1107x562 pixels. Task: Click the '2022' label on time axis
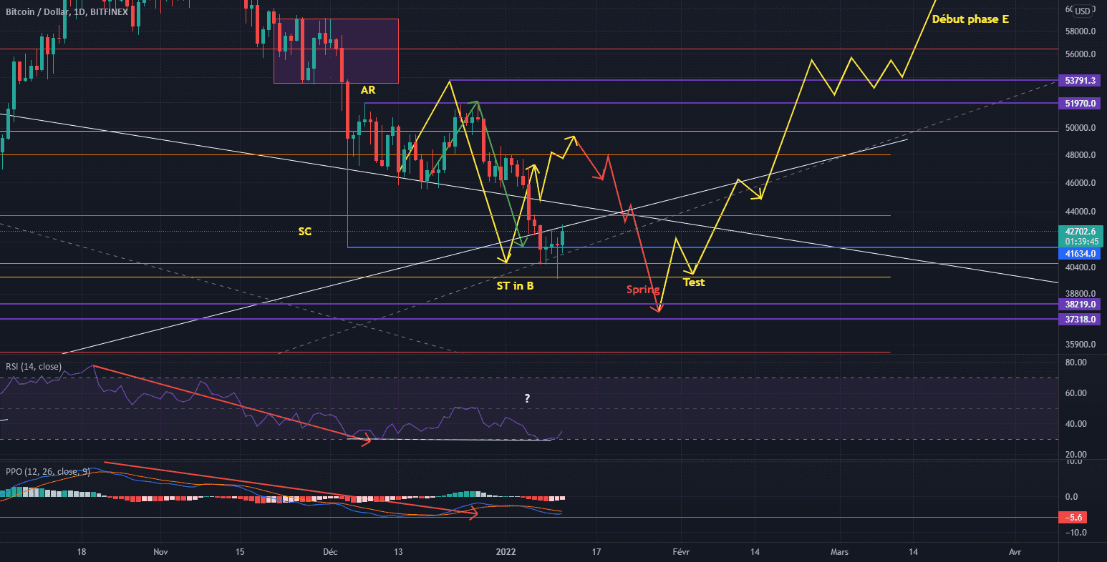[x=506, y=552]
